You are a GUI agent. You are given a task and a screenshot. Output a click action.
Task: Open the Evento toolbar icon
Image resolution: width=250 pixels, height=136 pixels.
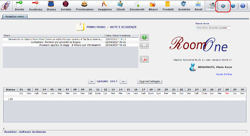19,6
